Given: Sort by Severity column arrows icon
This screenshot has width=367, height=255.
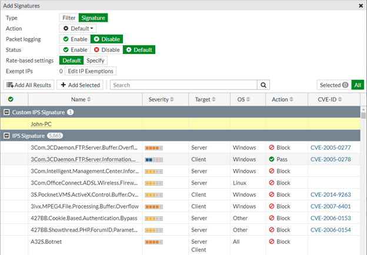Looking at the screenshot, I should pos(174,100).
